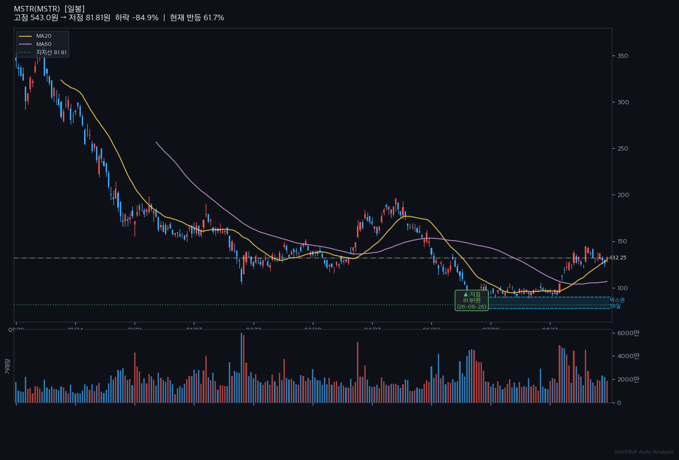Screen dimensions: 679x460
Task: Click the 350 price axis label
Action: [x=623, y=56]
